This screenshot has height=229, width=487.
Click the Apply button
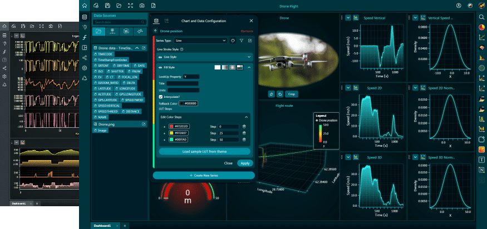[x=244, y=163]
